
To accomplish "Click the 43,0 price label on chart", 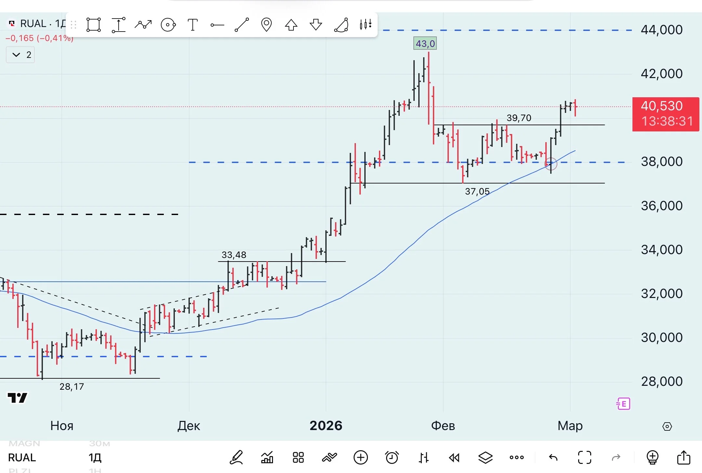I will pyautogui.click(x=425, y=43).
